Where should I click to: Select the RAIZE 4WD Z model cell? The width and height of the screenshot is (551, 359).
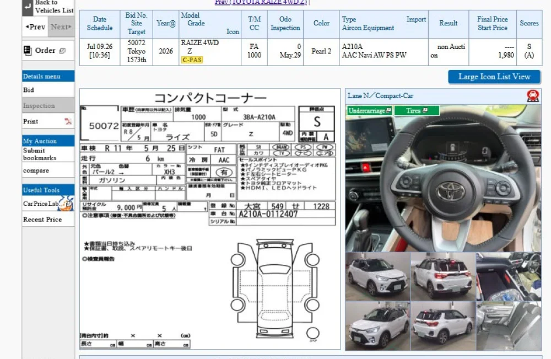point(210,52)
